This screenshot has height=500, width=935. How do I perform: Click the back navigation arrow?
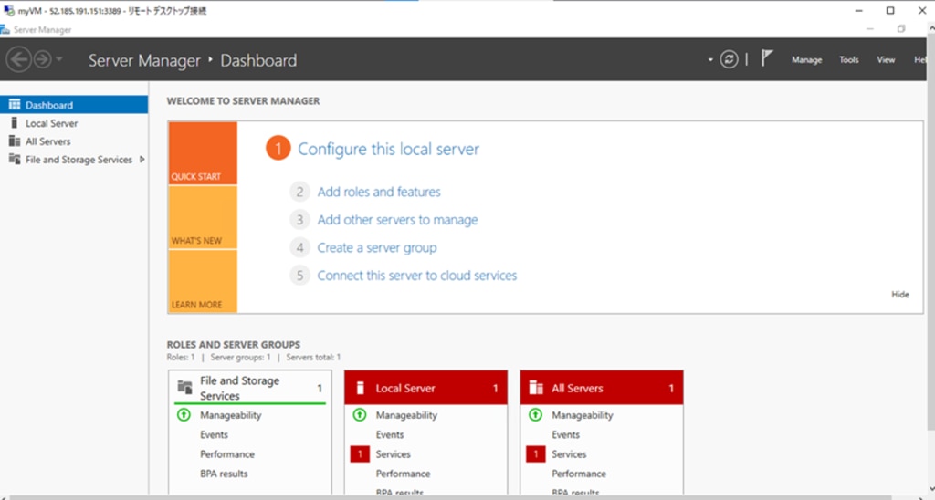coord(18,59)
